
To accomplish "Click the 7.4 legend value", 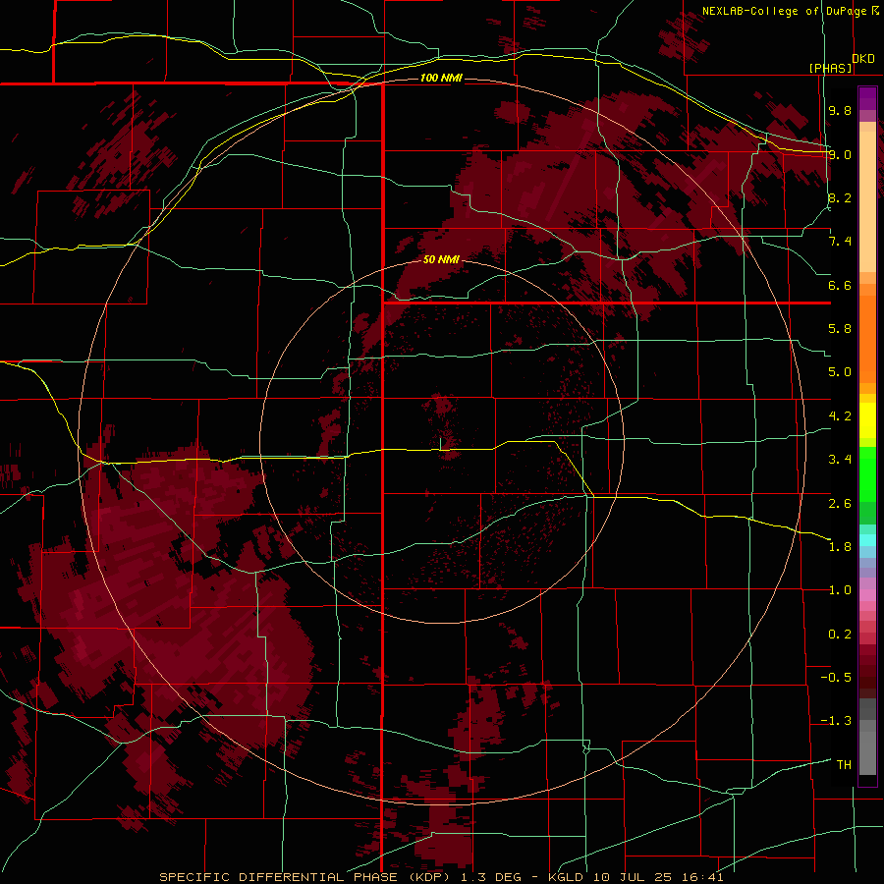I will [840, 242].
